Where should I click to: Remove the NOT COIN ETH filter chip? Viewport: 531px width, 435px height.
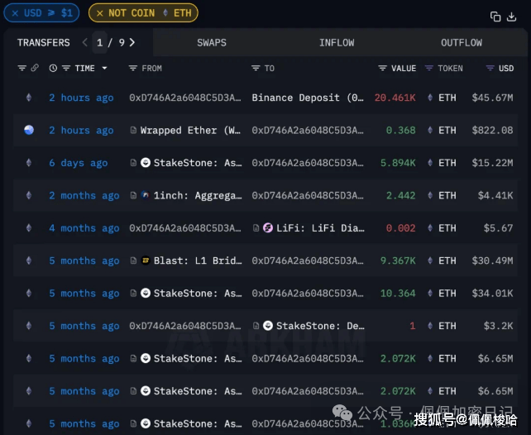coord(99,13)
